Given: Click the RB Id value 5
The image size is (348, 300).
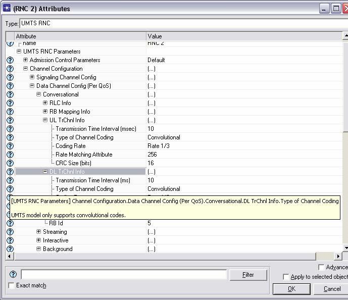Looking at the screenshot, I should (x=149, y=223).
